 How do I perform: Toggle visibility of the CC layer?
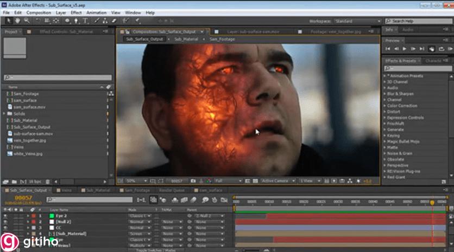click(x=5, y=228)
